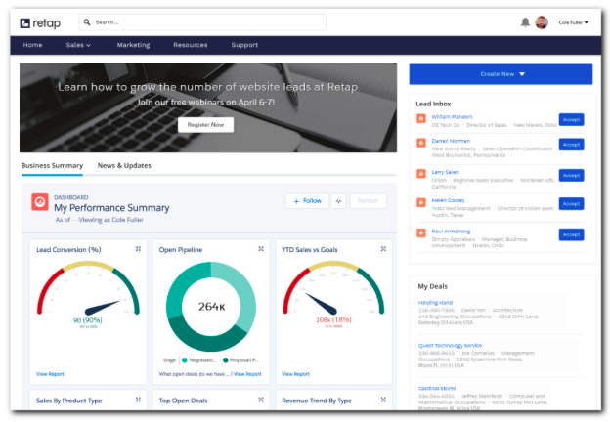The image size is (610, 422).
Task: Click the red dashboard gauge icon
Action: coord(40,202)
